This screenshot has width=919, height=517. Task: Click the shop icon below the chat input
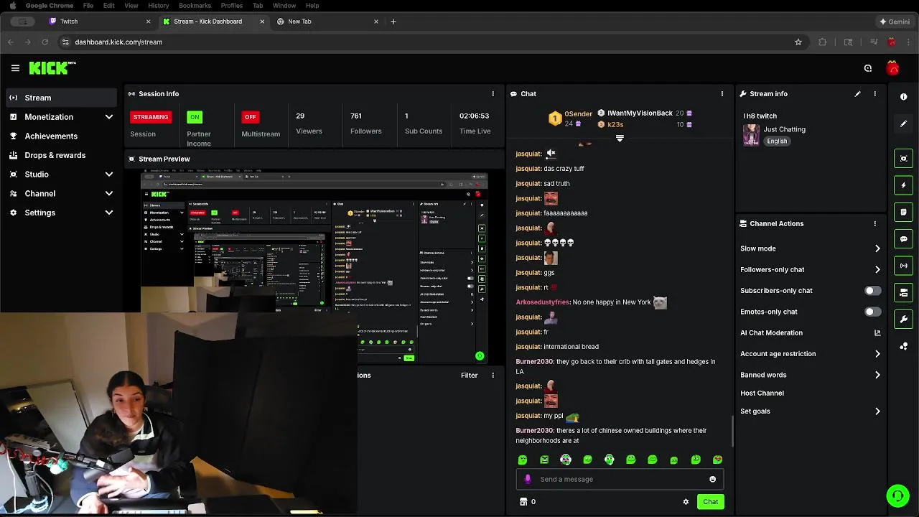click(523, 502)
